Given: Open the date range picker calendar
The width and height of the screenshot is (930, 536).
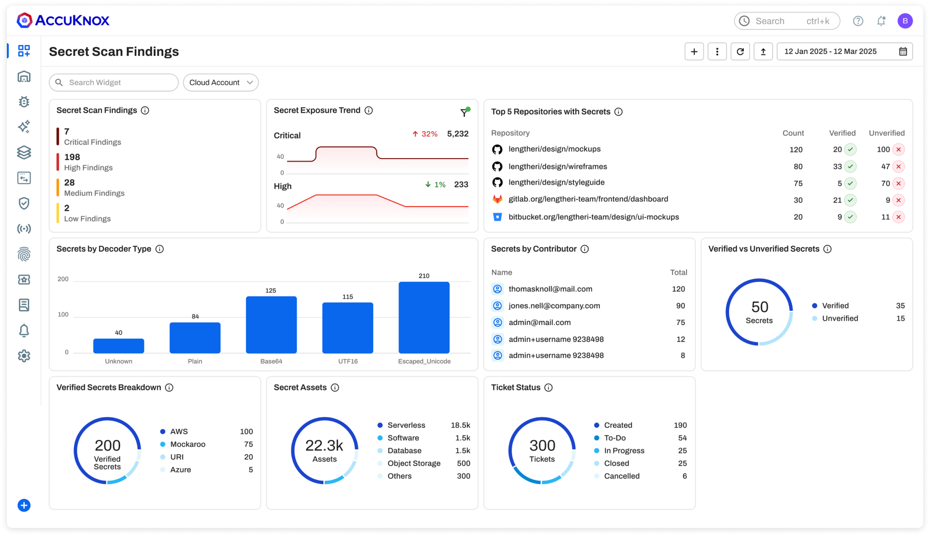Looking at the screenshot, I should pos(904,51).
